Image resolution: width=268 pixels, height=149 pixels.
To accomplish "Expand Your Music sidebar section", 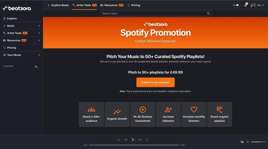I will click(39, 55).
